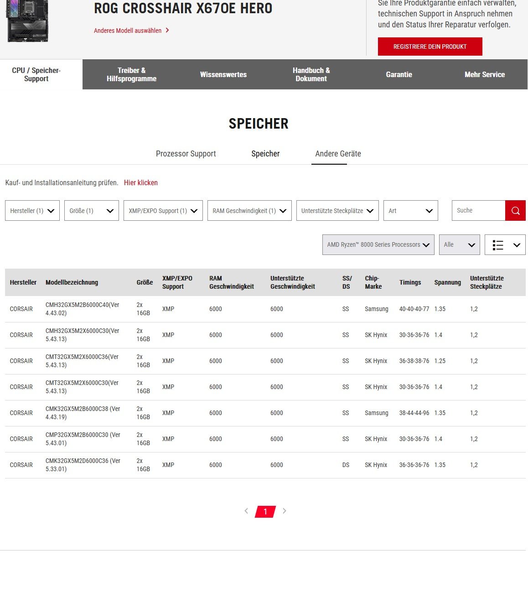Viewport: 528px width, 608px height.
Task: Click the ROG Crosshair motherboard thumbnail
Action: pyautogui.click(x=27, y=21)
